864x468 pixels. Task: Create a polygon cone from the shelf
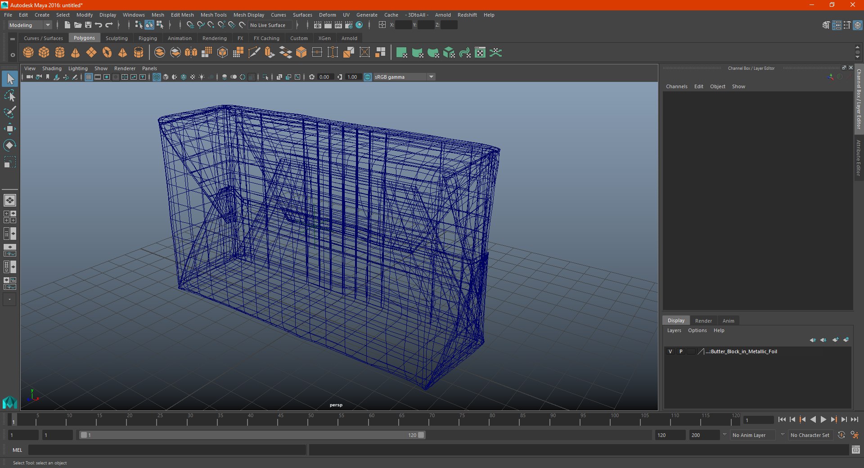76,53
